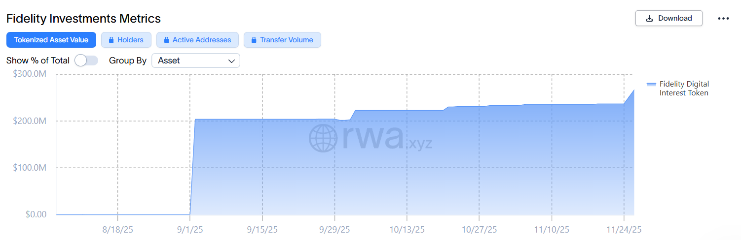This screenshot has height=240, width=741.
Task: Select the Tokenized Asset Value tab
Action: (51, 40)
